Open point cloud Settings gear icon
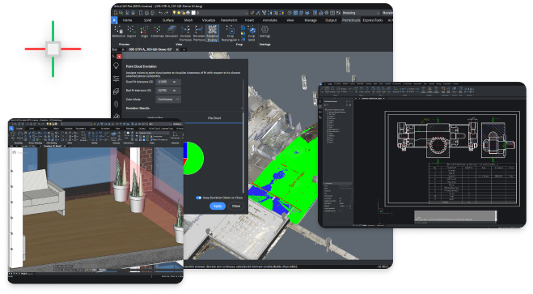The image size is (533, 294). (264, 32)
